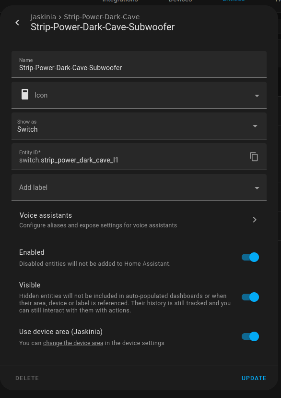The height and width of the screenshot is (398, 281).
Task: Open Voice assistants chevron arrow
Action: [255, 220]
